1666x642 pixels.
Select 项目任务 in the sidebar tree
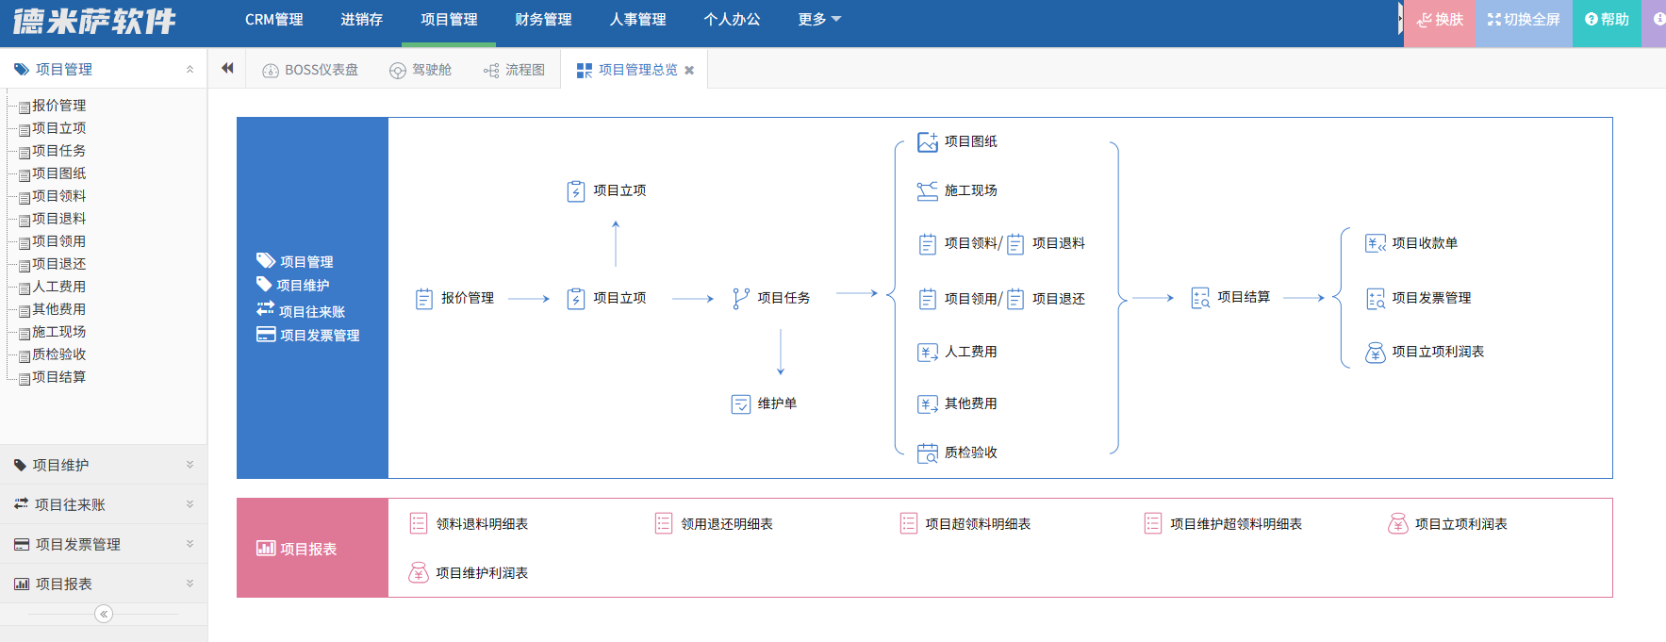(58, 151)
